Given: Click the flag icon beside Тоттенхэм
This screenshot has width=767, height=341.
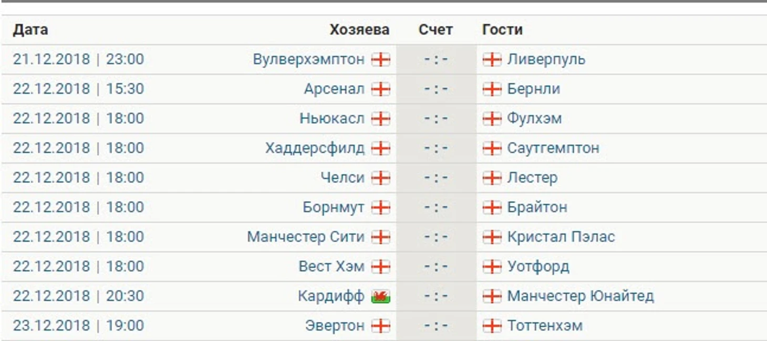Looking at the screenshot, I should pos(492,326).
